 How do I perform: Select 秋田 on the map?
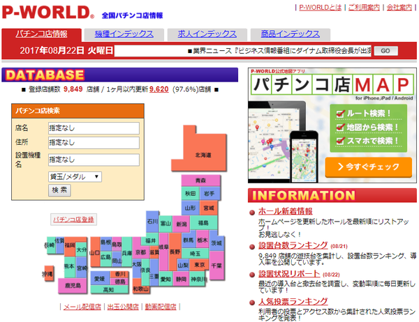(x=190, y=194)
